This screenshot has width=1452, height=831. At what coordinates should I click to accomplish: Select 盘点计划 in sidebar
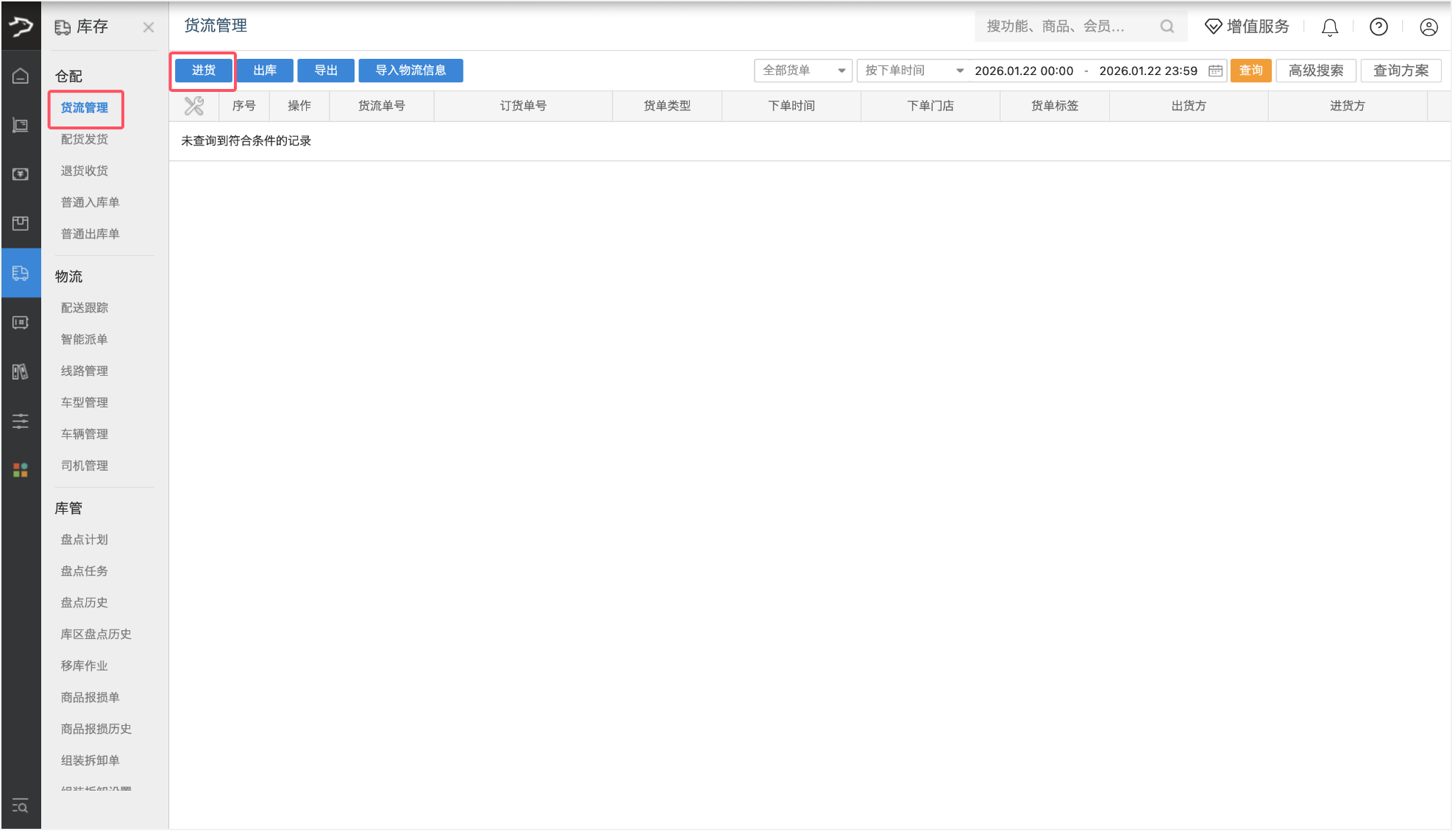tap(85, 539)
